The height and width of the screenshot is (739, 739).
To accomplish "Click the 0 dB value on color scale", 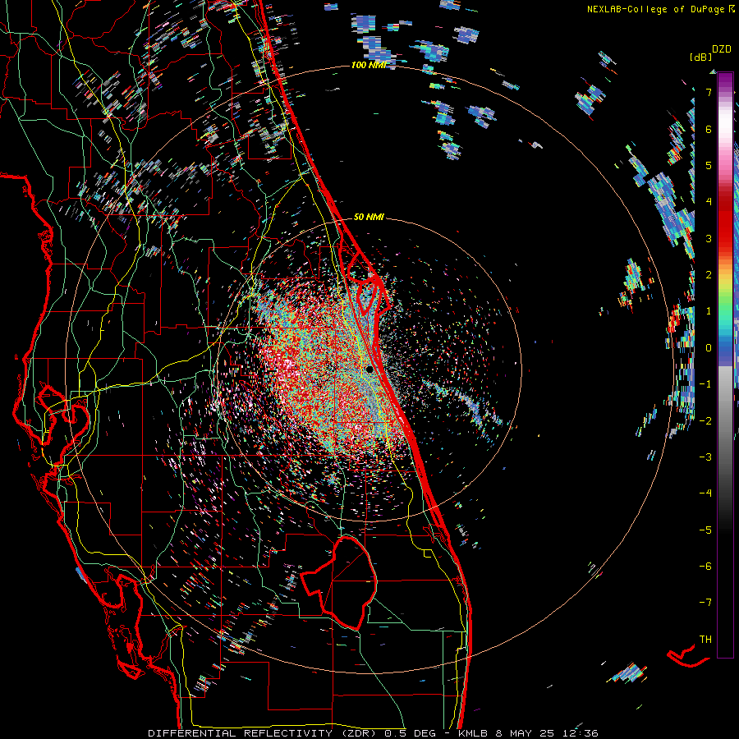I will click(709, 348).
